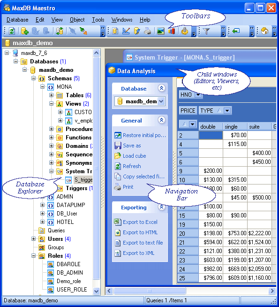Viewport: 279px width, 307px height.
Task: Click the Refresh toolbar icon
Action: pyautogui.click(x=12, y=31)
